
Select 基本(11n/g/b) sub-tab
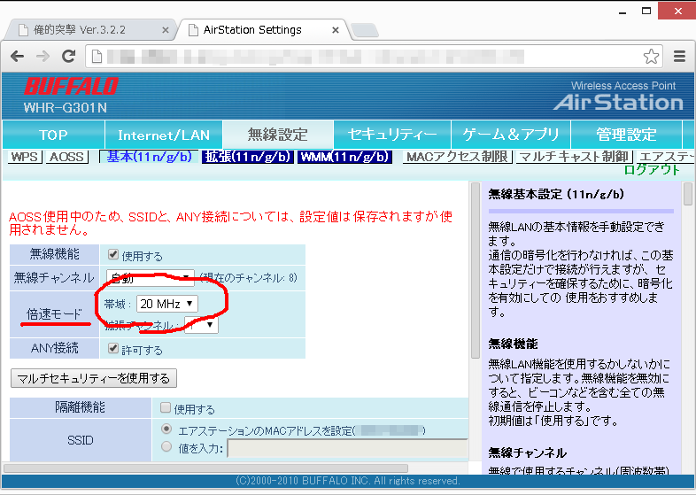(149, 157)
